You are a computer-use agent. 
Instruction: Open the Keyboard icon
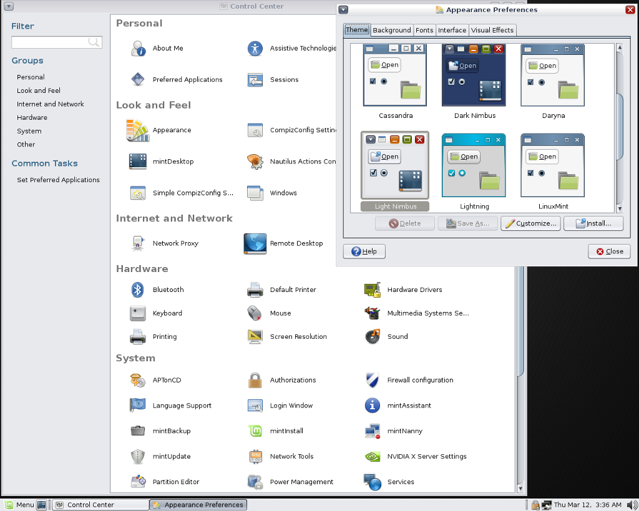pyautogui.click(x=138, y=313)
